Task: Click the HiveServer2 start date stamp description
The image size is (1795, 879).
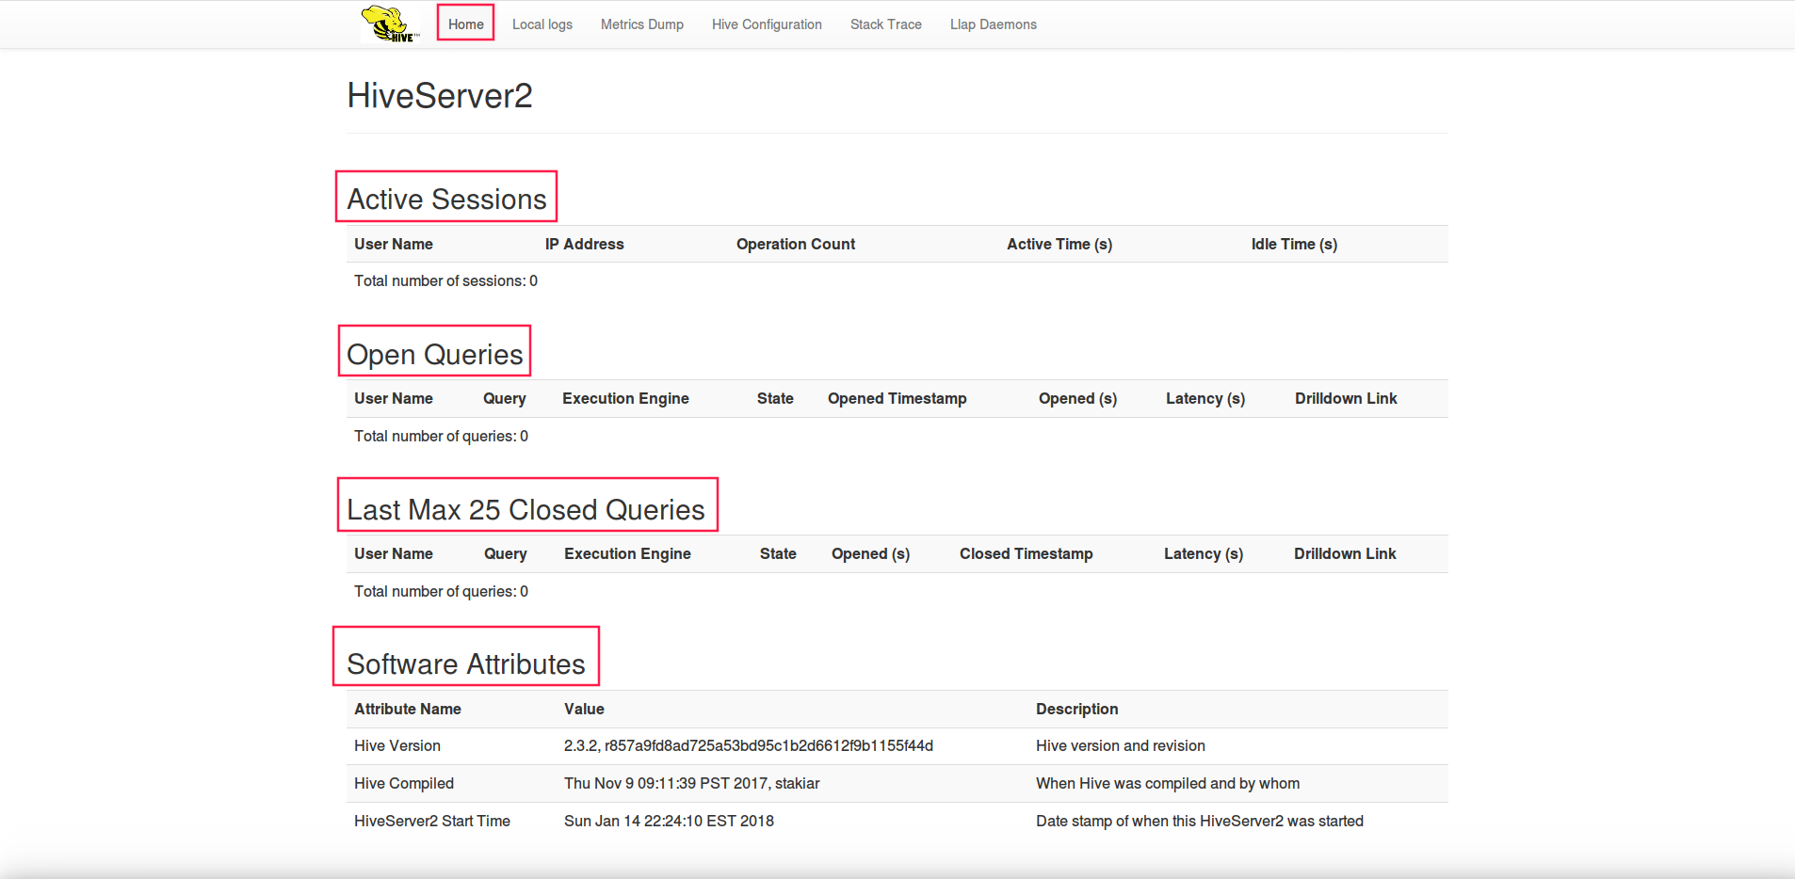Action: pyautogui.click(x=1200, y=821)
